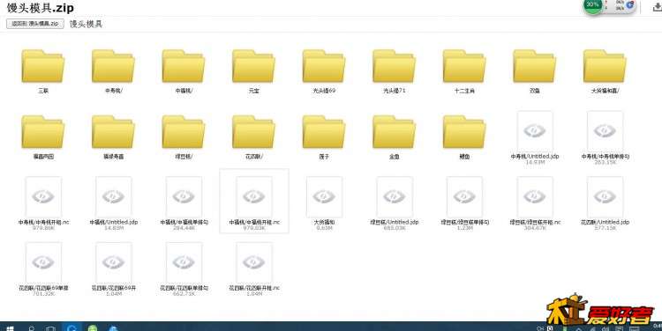Preview the 9.63M 大房福和 file
662x331 pixels.
324,196
